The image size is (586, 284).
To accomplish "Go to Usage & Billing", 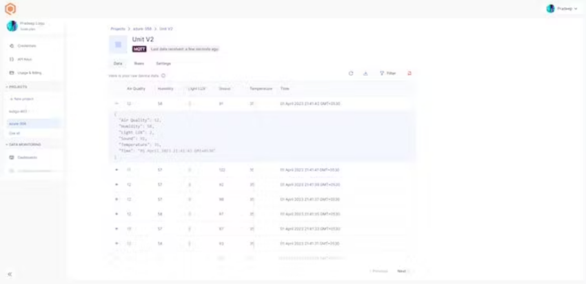I will coord(29,72).
